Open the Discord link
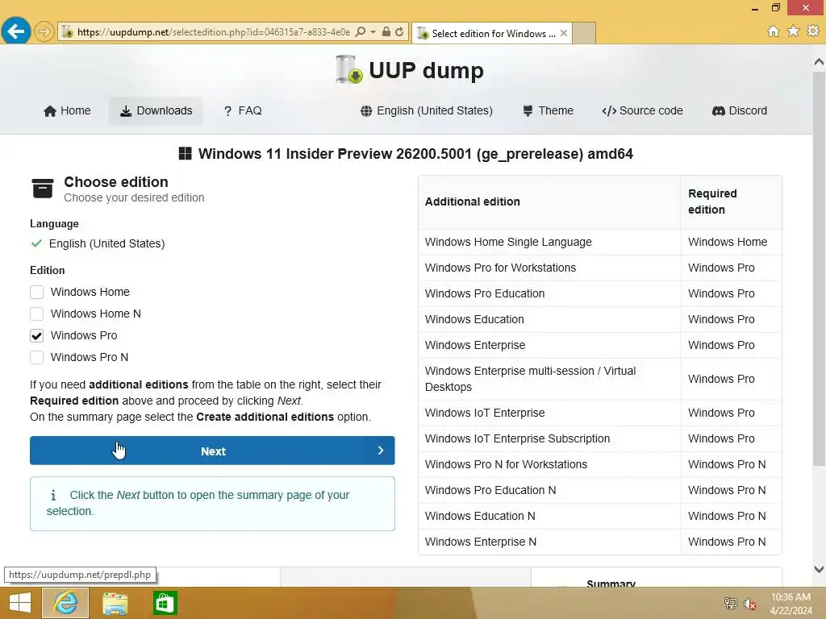The image size is (826, 619). (x=740, y=110)
